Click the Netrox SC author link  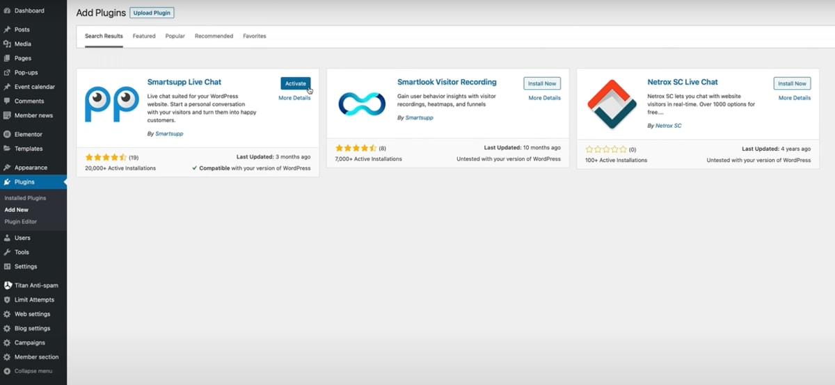(x=668, y=126)
